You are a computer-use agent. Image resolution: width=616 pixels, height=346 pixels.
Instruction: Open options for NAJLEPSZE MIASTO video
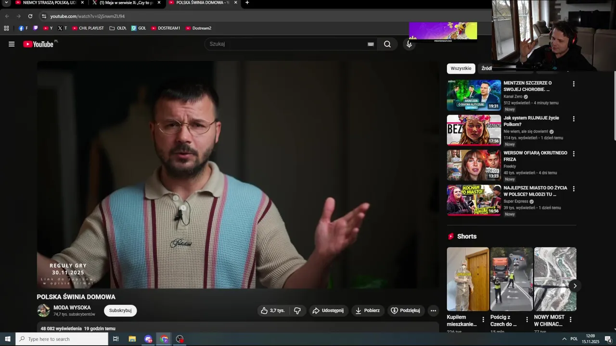(x=573, y=189)
